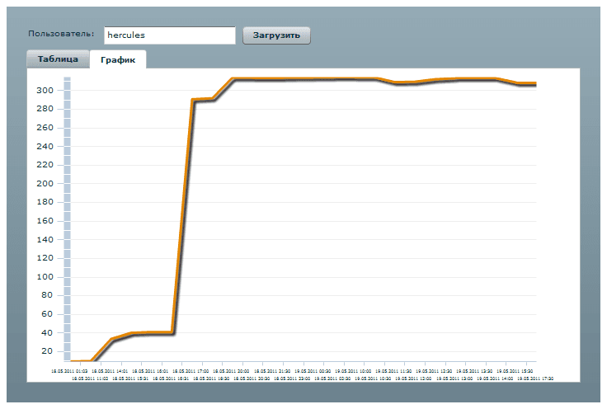The height and width of the screenshot is (409, 607).
Task: Click the 80 y-axis label
Action: tap(47, 295)
